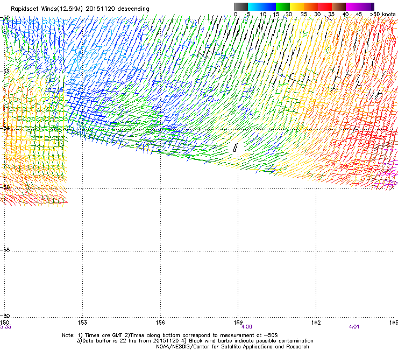This screenshot has width=398, height=350.
Task: Click the Rapidscat Winds title text
Action: (x=80, y=9)
